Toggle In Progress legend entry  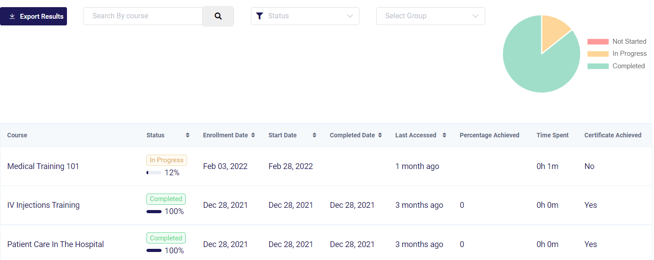(x=617, y=54)
